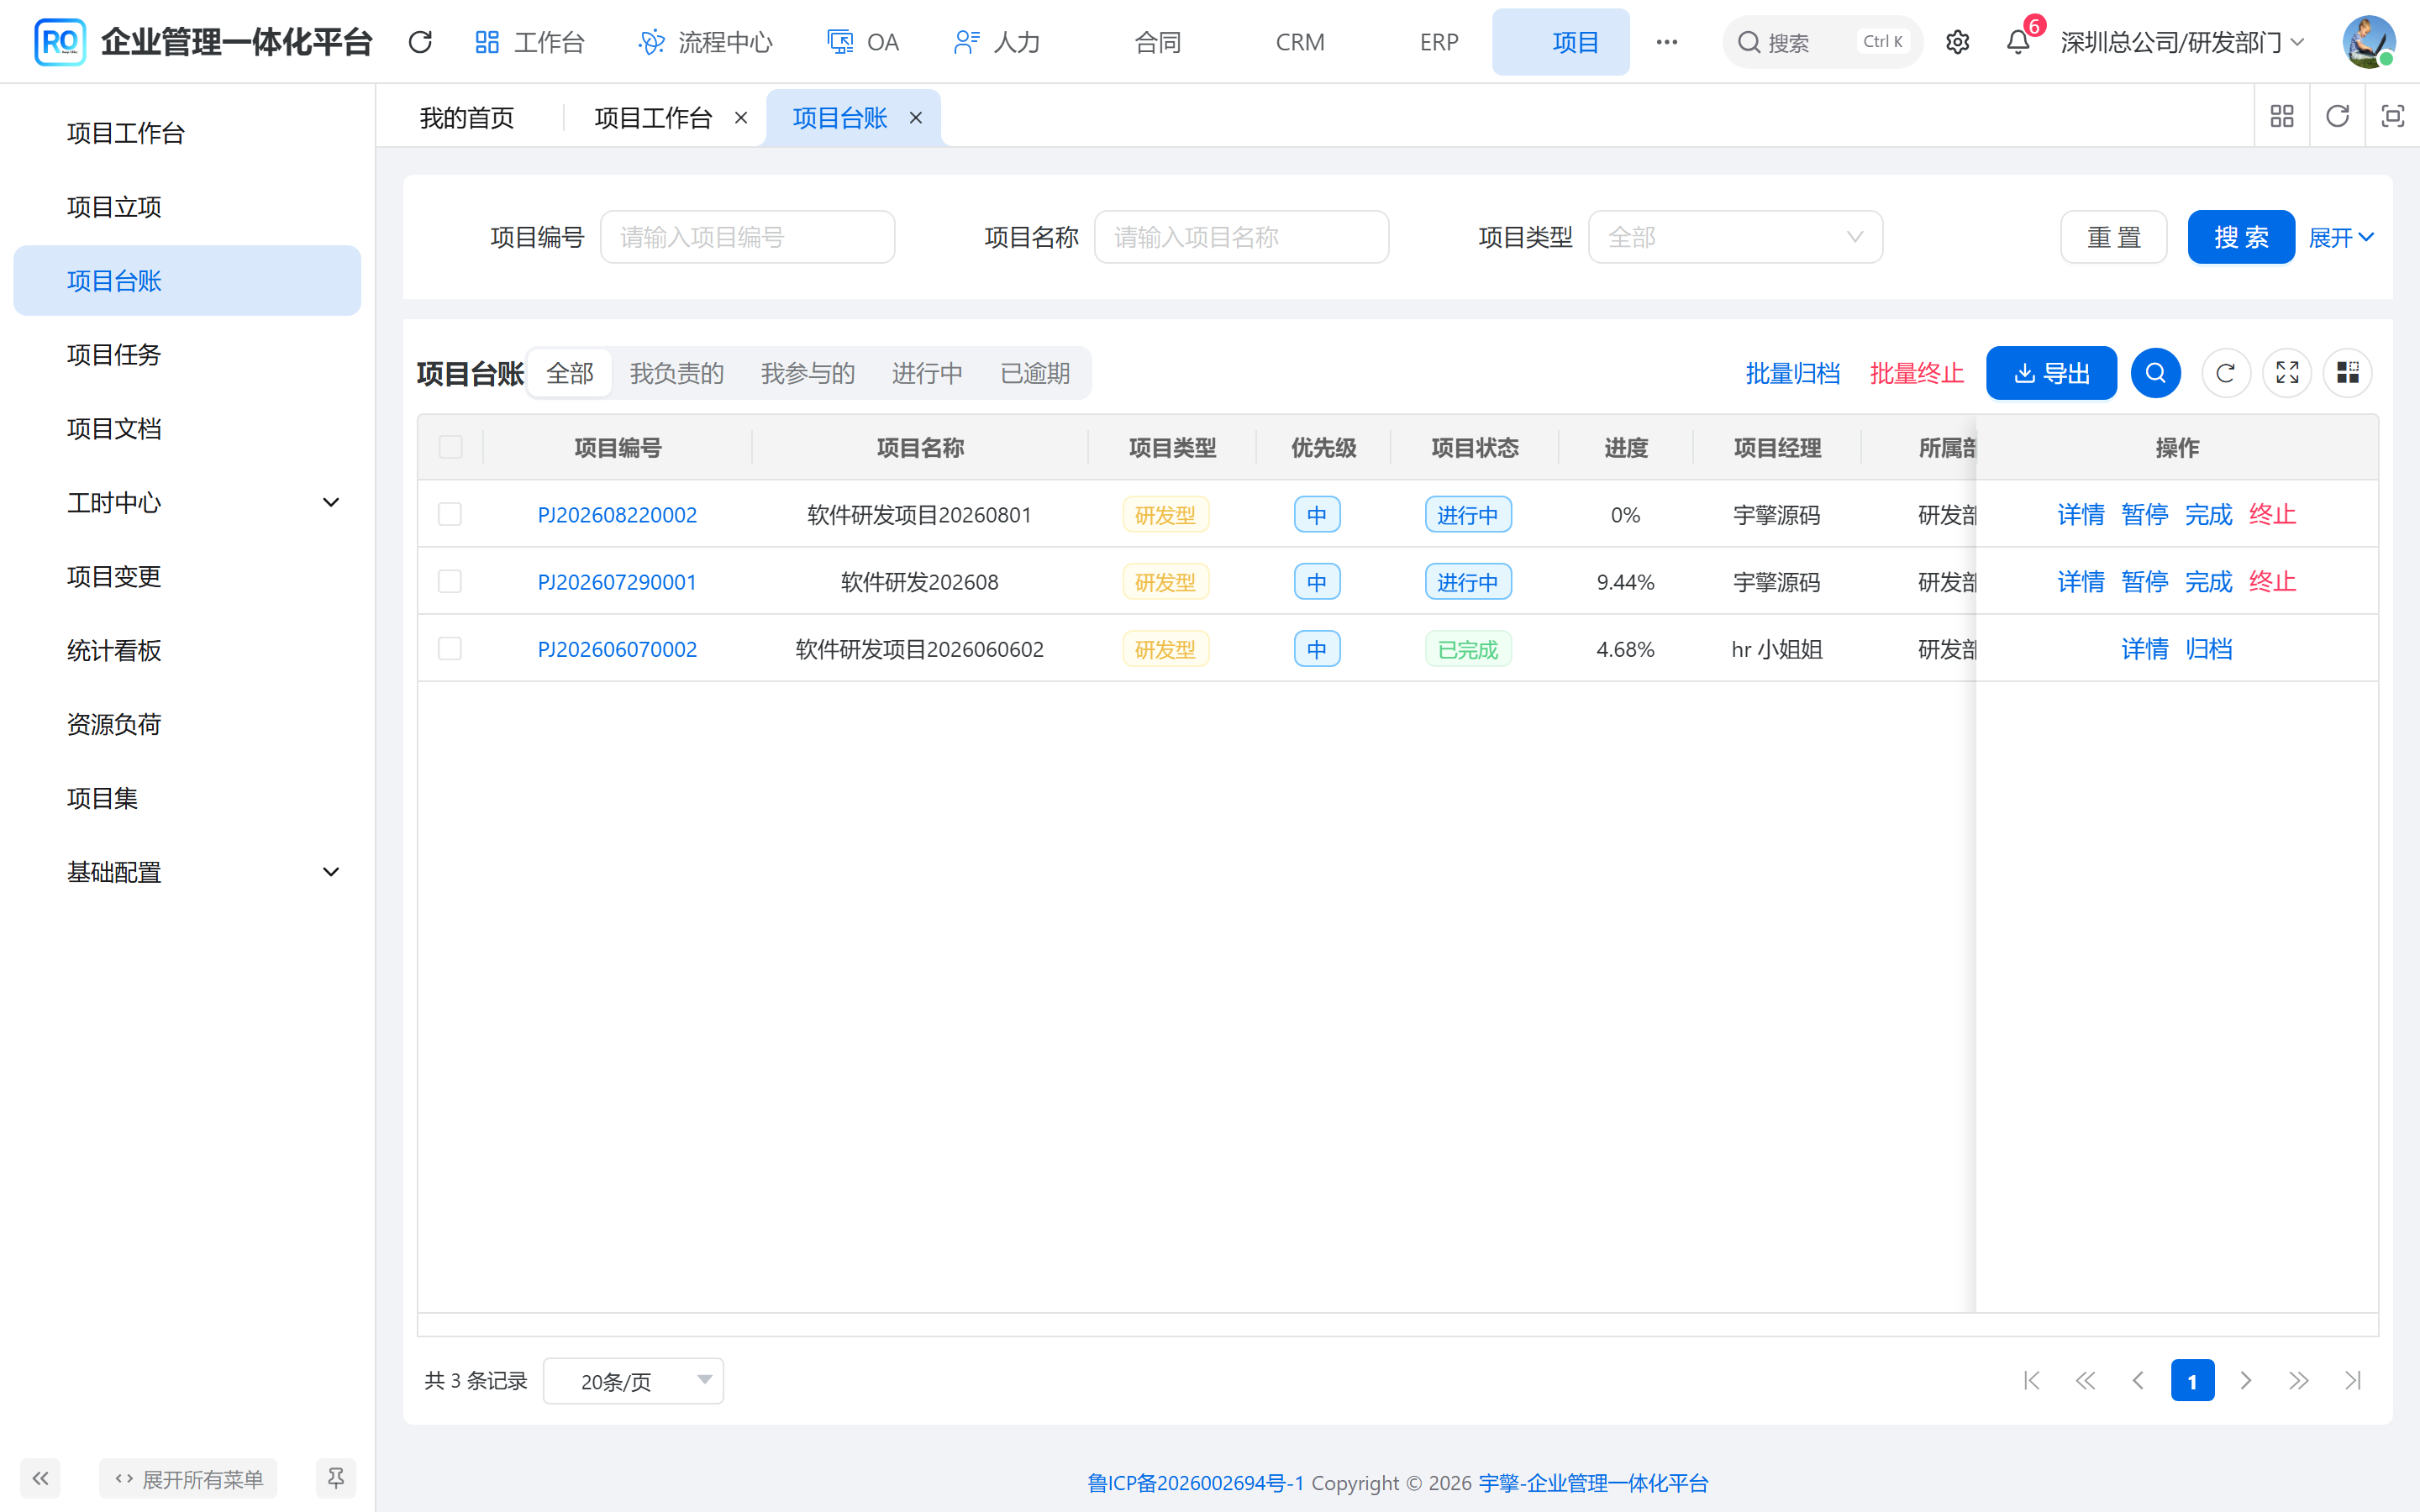
Task: Open the notification bell with badge 6
Action: [2018, 42]
